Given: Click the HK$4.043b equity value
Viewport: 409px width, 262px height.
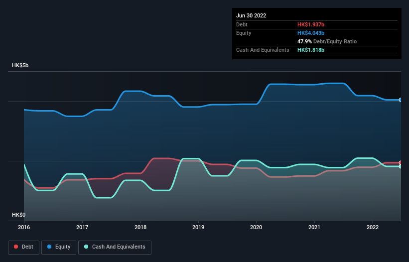Looking at the screenshot, I should (x=311, y=33).
